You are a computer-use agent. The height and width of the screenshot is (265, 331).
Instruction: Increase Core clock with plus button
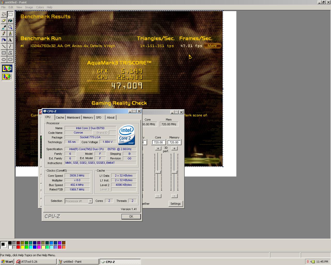pos(158,148)
